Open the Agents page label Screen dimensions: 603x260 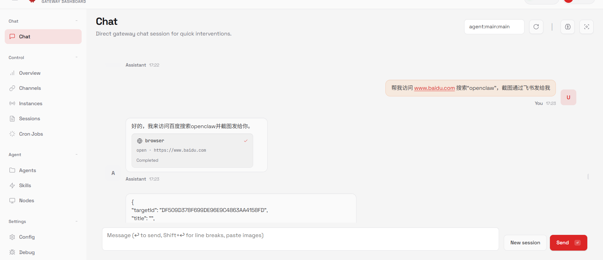[x=28, y=170]
